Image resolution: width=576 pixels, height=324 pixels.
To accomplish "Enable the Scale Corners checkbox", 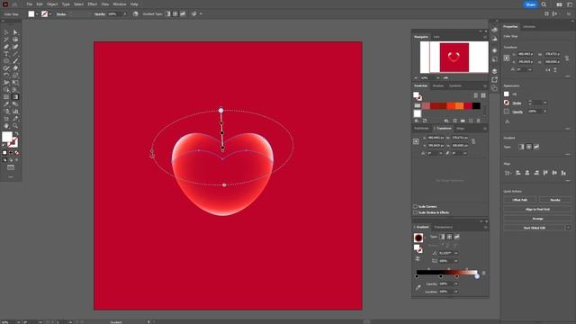I will point(415,206).
